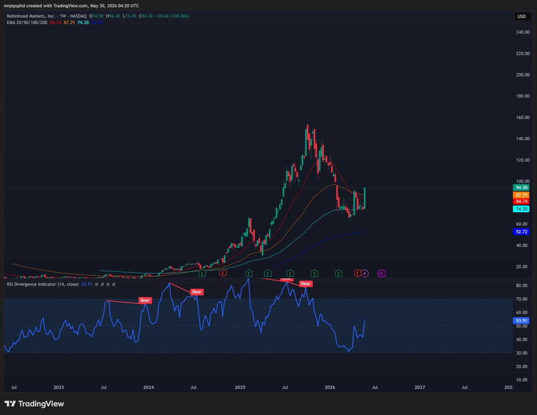This screenshot has height=415, width=537.
Task: Click the red earnings marker between Jul 2024 and 2025
Action: pyautogui.click(x=222, y=273)
